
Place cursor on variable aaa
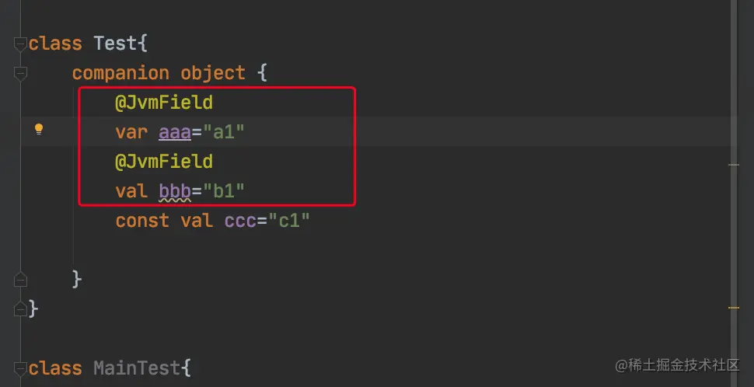click(x=175, y=132)
